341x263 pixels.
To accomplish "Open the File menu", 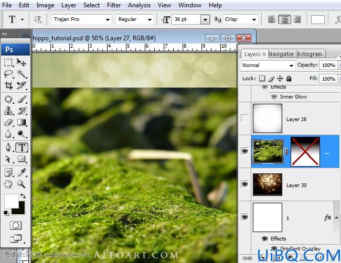I will pyautogui.click(x=7, y=5).
